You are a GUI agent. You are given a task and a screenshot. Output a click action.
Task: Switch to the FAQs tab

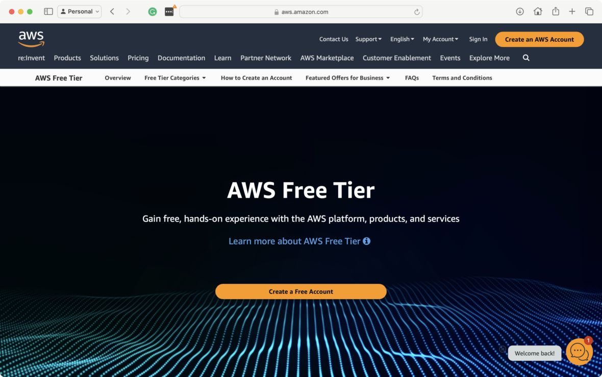412,78
